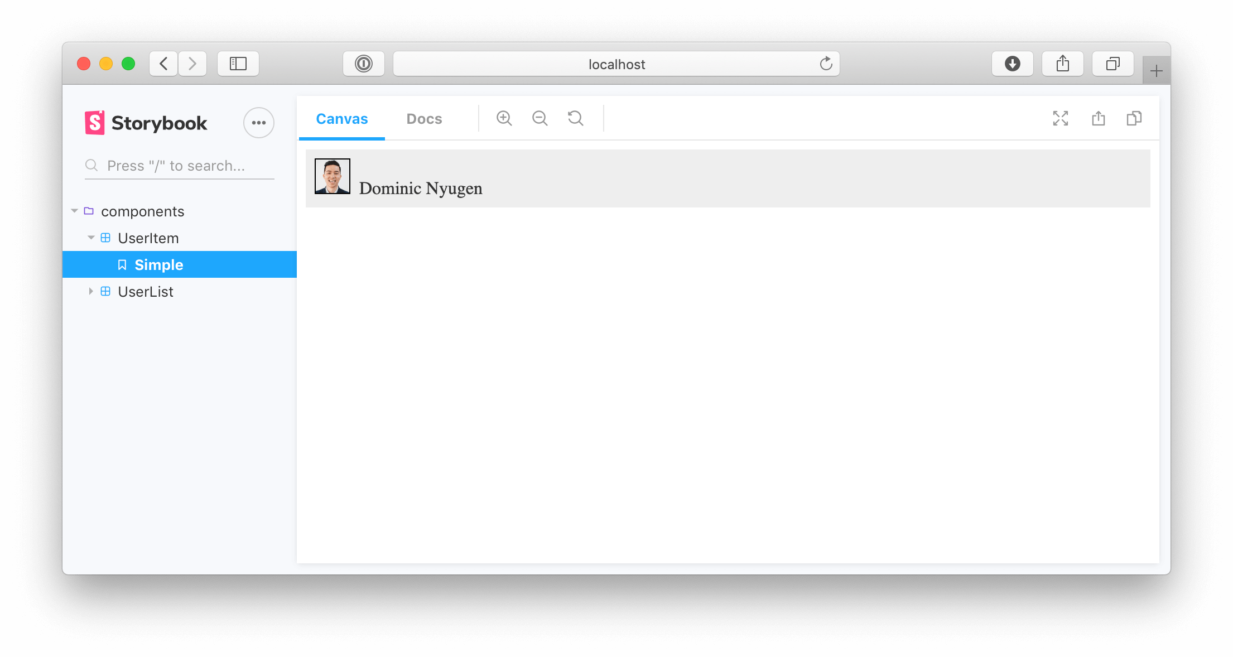The height and width of the screenshot is (657, 1233).
Task: Click the zoom out icon
Action: tap(540, 118)
